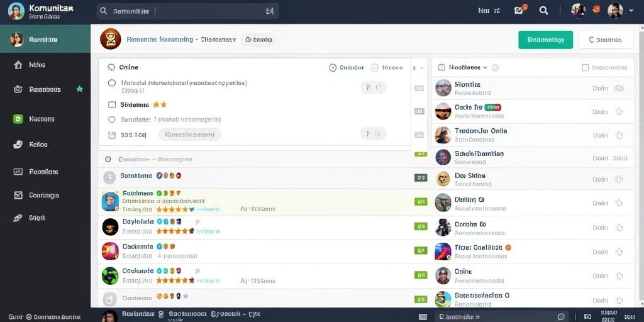Viewport: 644px width, 322px height.
Task: Click the gray plus circle in the member panel header
Action: coord(496,67)
